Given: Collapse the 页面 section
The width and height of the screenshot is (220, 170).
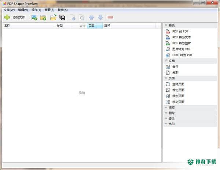Looking at the screenshot, I should 190,78.
